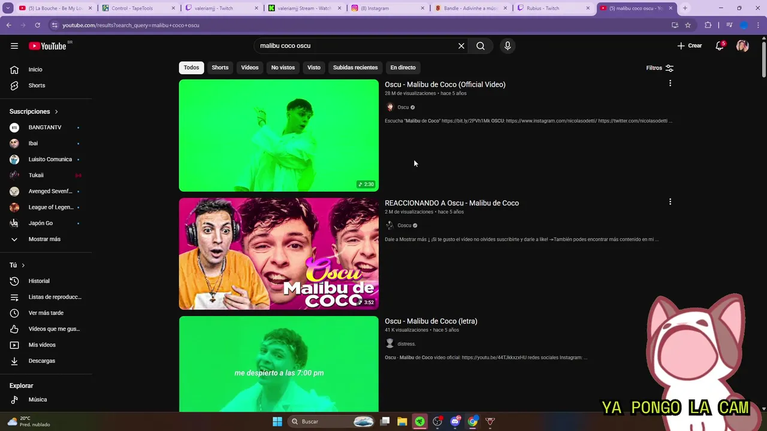This screenshot has height=431, width=767.
Task: Open the account avatar menu
Action: pos(742,46)
